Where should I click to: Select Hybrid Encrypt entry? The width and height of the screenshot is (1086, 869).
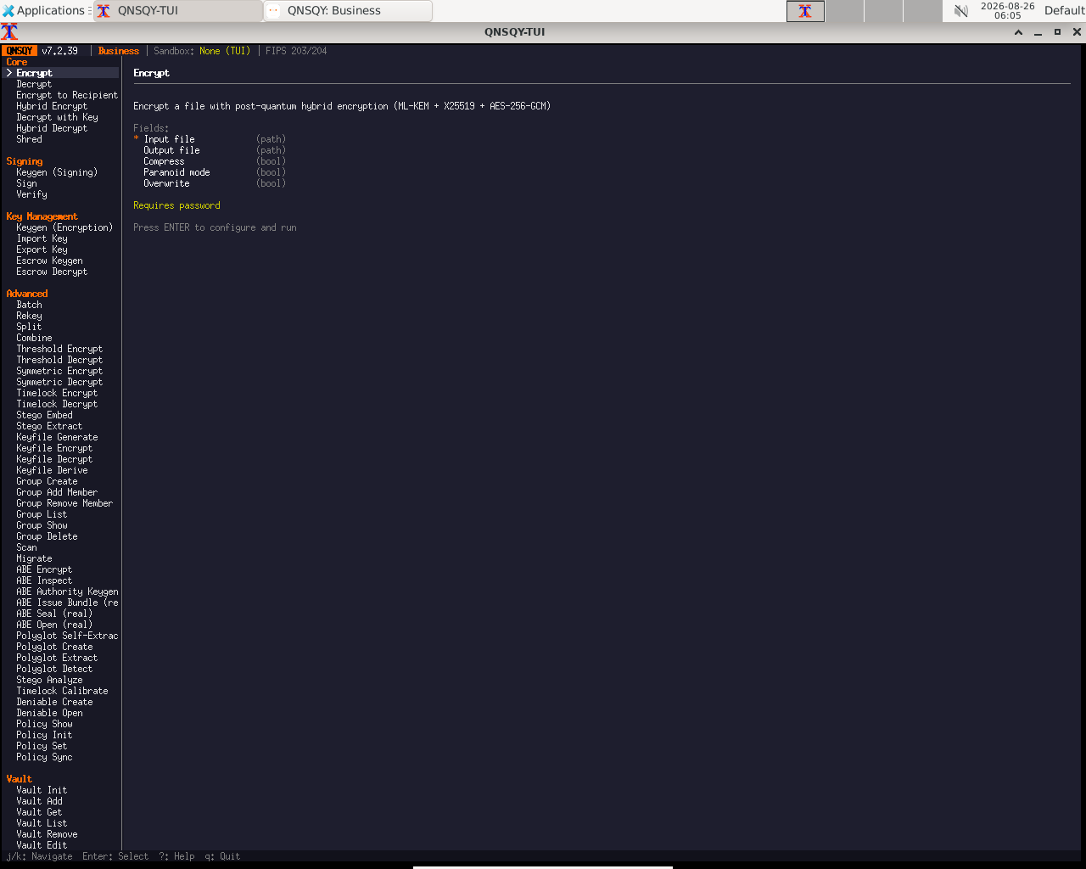52,106
